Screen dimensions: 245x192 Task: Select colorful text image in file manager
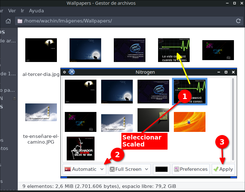point(218,50)
